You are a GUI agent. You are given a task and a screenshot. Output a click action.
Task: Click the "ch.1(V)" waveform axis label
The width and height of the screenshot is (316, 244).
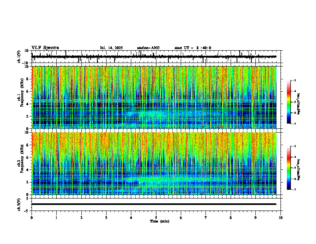(19, 57)
